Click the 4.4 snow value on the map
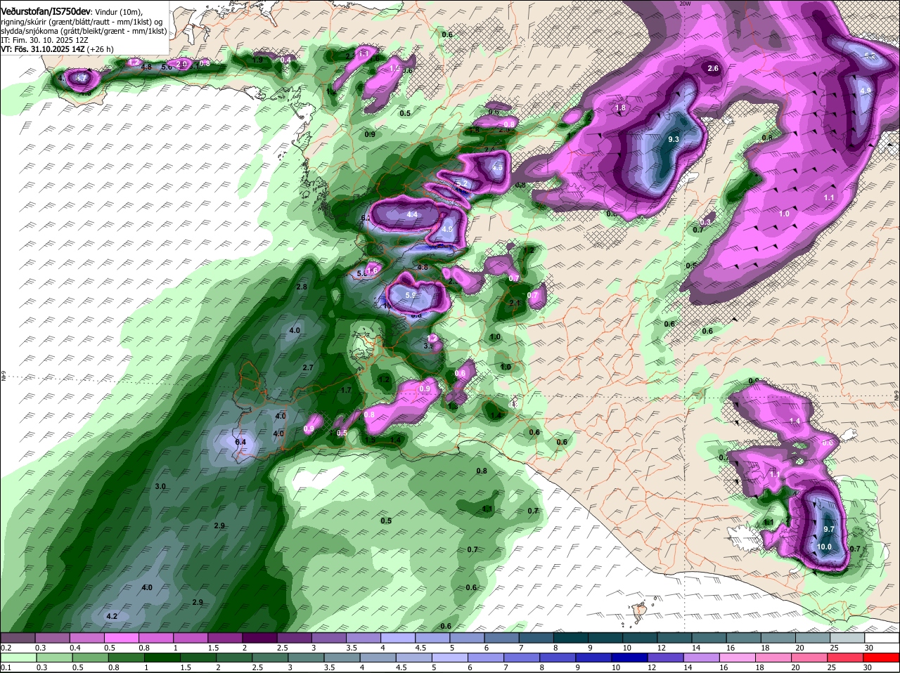The height and width of the screenshot is (673, 900). 412,215
